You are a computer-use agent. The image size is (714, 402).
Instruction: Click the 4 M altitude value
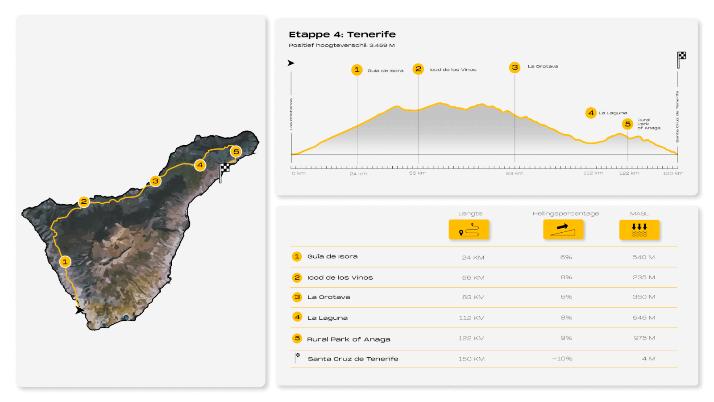pyautogui.click(x=649, y=358)
